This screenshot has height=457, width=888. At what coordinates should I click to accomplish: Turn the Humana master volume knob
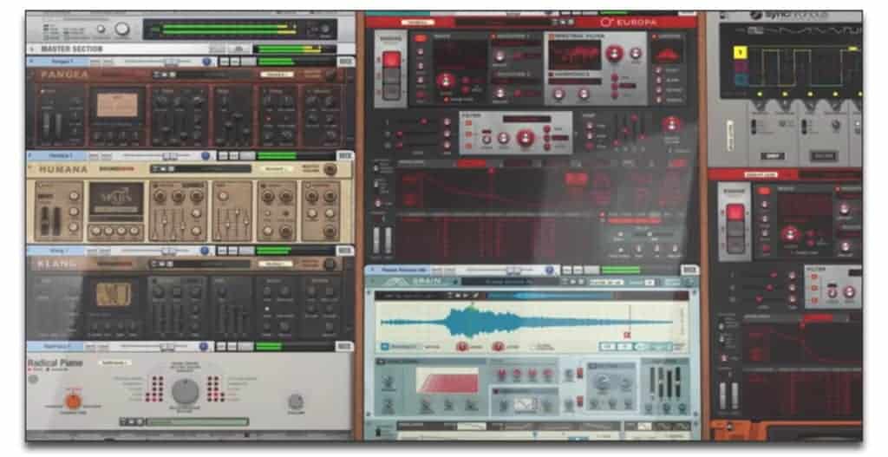330,169
